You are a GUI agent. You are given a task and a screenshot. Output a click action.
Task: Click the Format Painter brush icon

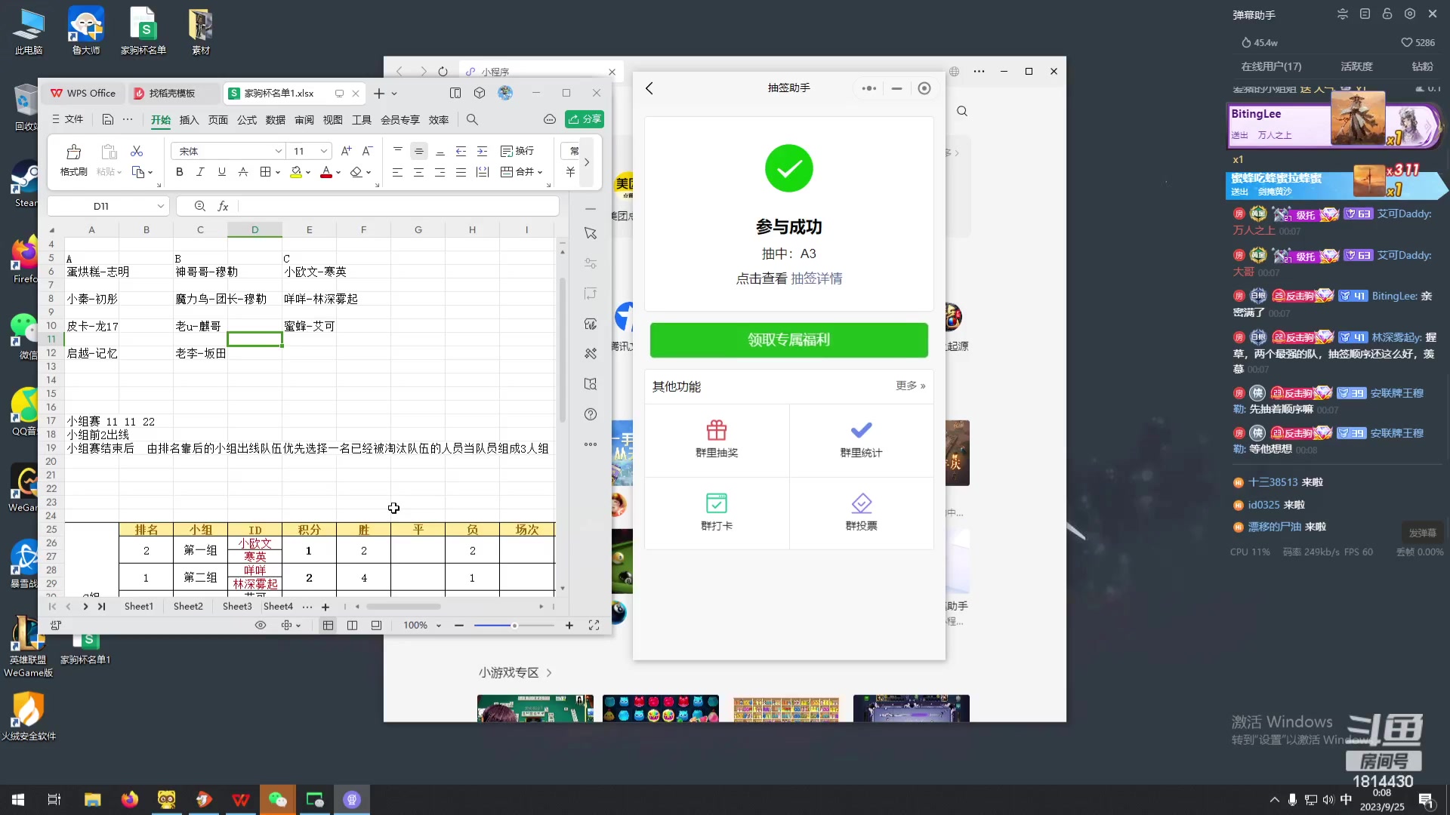coord(73,152)
